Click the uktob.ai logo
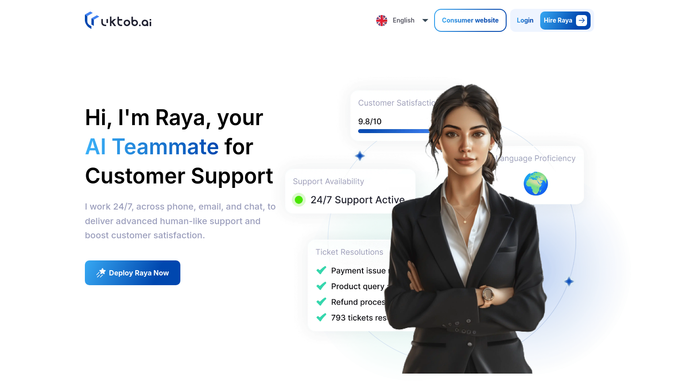679x382 pixels. [118, 20]
